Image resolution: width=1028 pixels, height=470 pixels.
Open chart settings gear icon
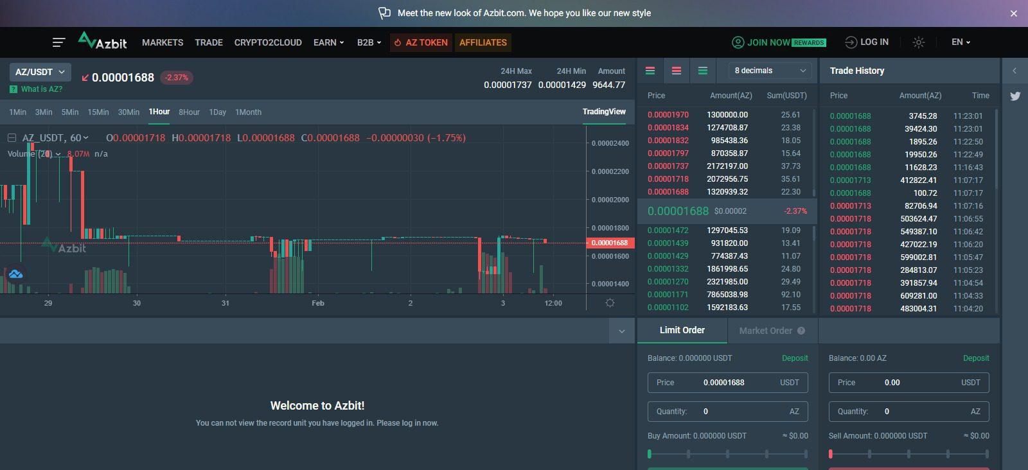coord(610,303)
